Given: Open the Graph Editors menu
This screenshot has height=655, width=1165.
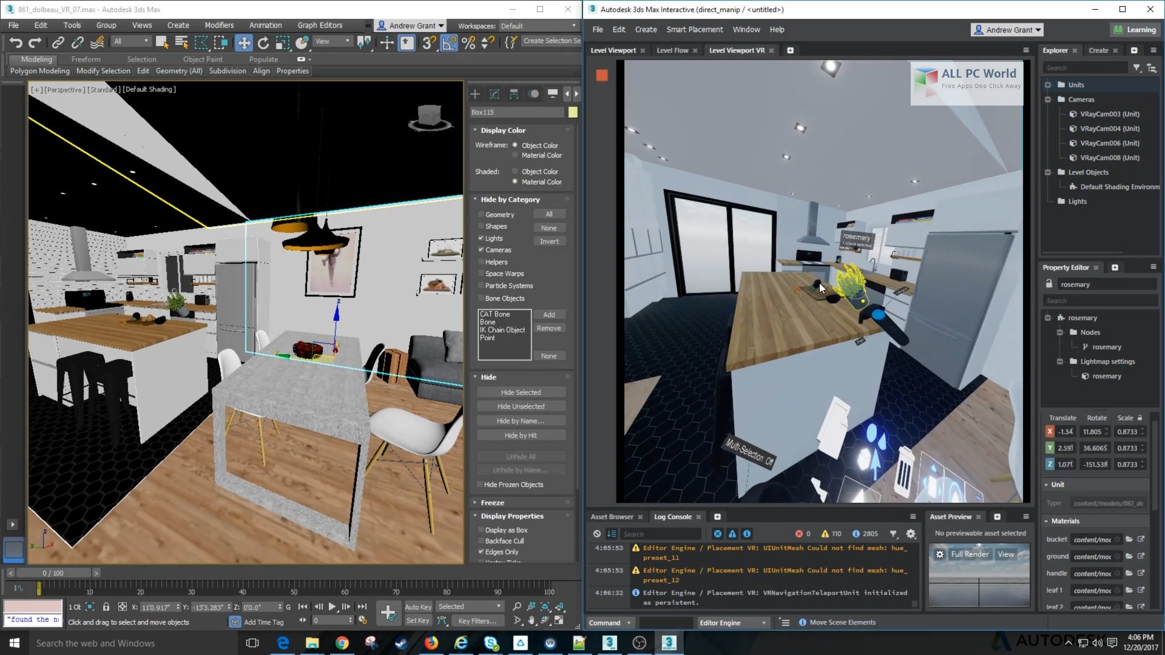Looking at the screenshot, I should 320,24.
